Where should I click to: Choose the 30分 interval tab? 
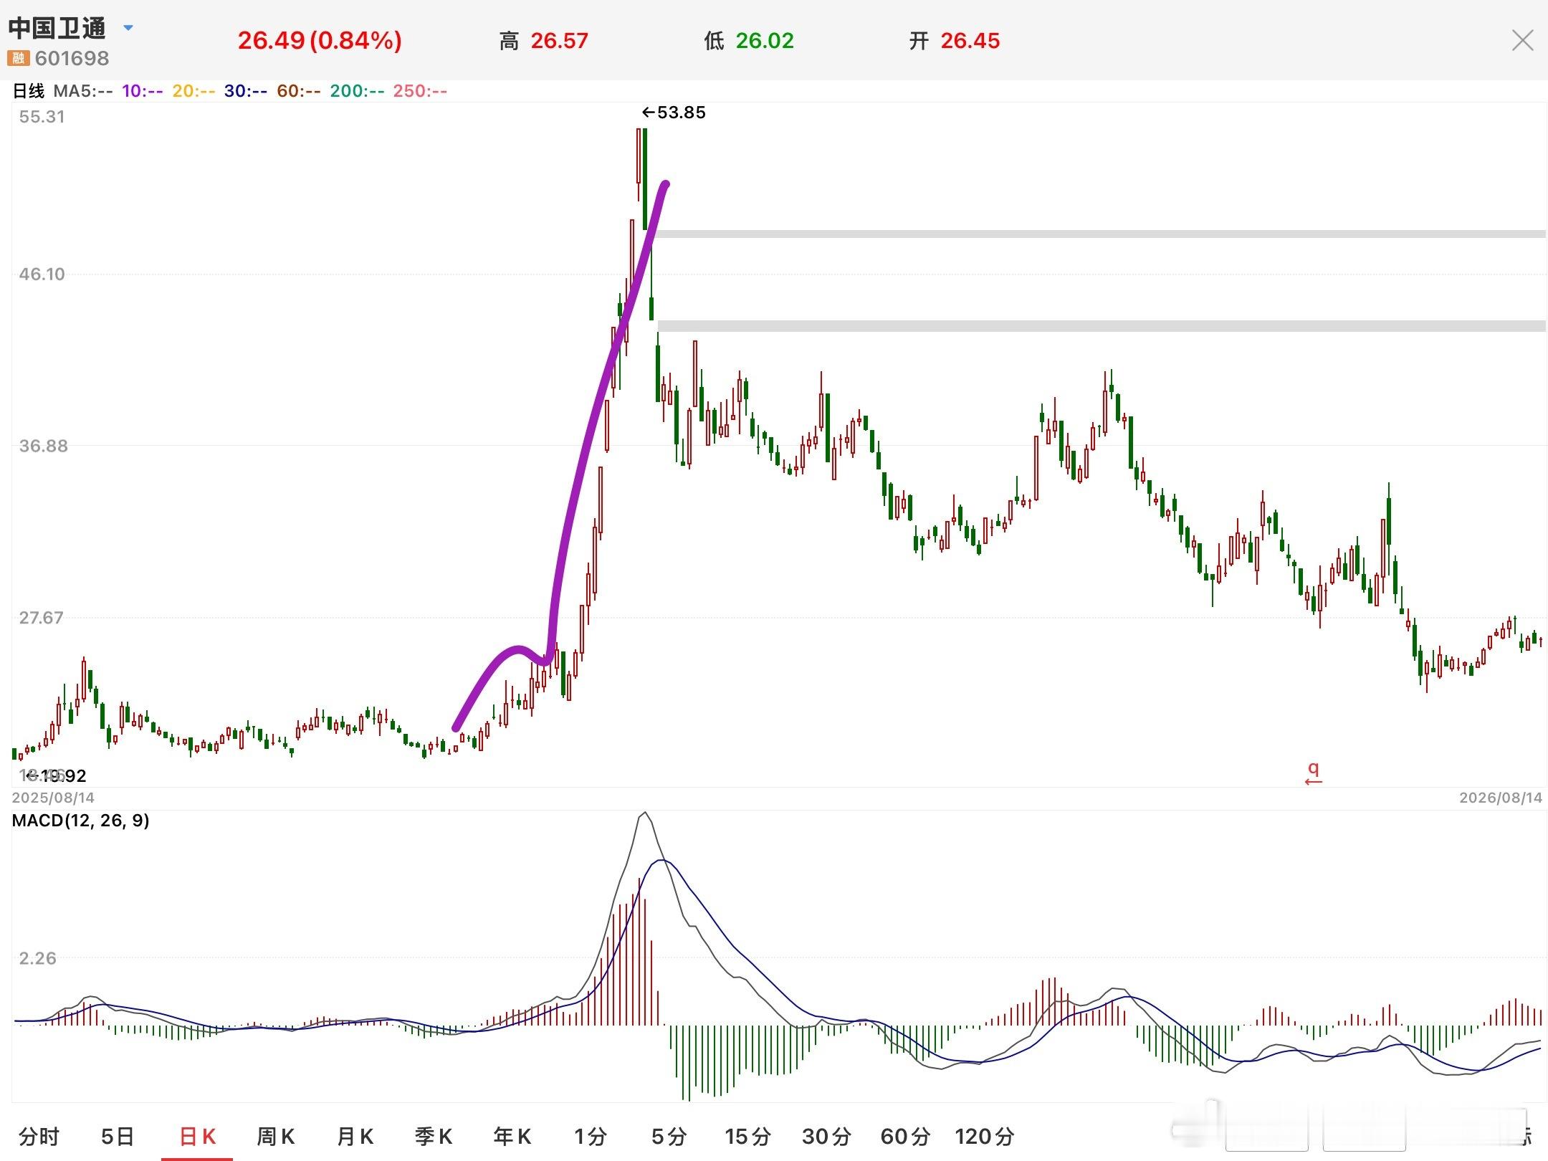(826, 1136)
